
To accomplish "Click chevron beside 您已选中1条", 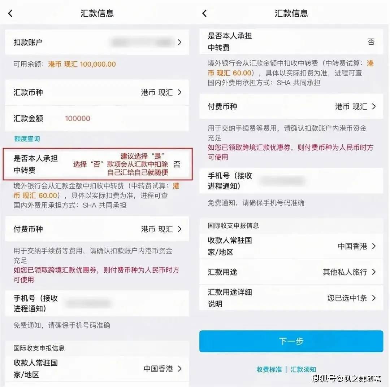I will (374, 298).
